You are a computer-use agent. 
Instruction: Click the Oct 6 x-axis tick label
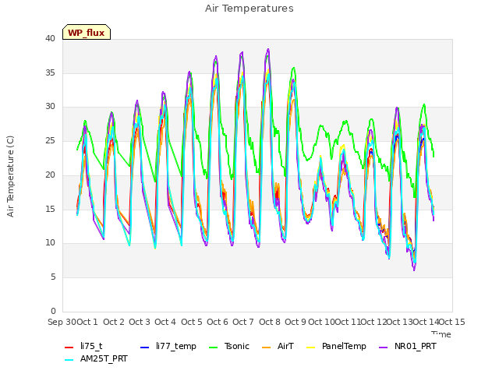tap(218, 322)
